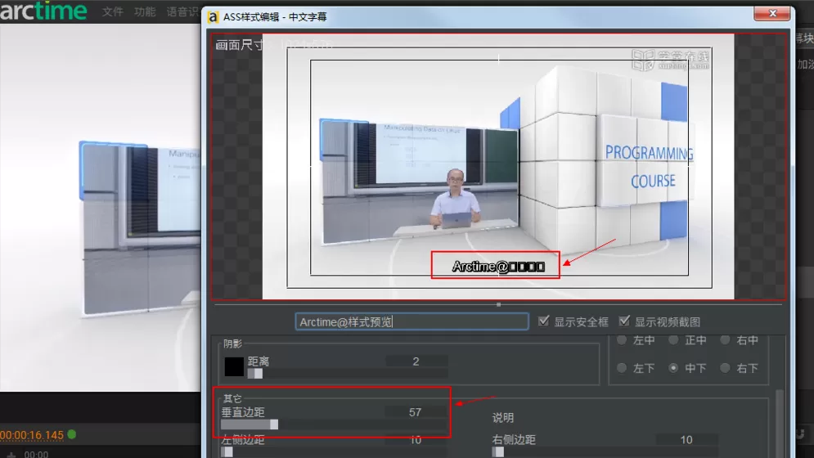Open the 文件 menu
The width and height of the screenshot is (814, 458).
click(113, 11)
